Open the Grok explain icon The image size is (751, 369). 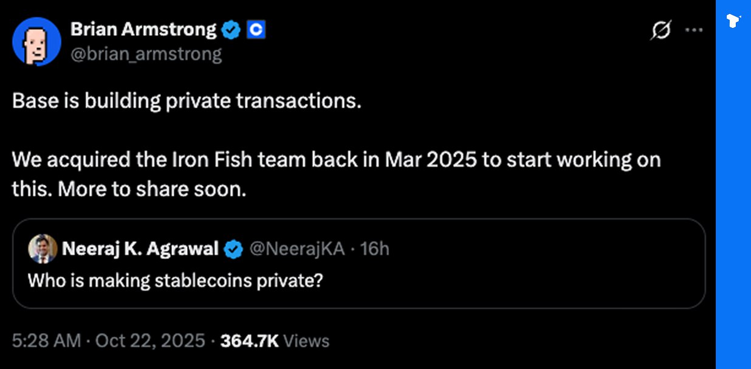(x=661, y=30)
